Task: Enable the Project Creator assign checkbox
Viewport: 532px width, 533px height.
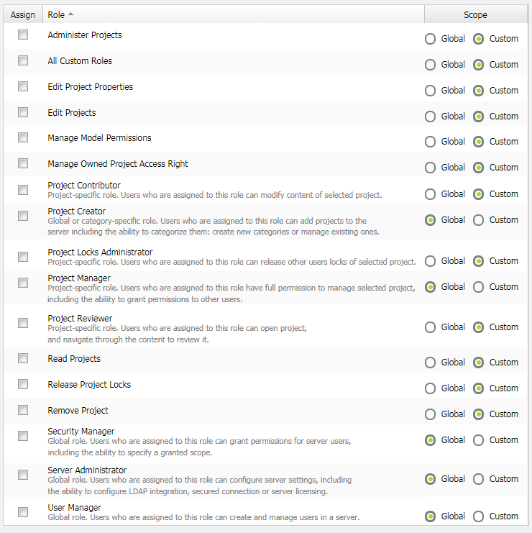Action: coord(23,216)
